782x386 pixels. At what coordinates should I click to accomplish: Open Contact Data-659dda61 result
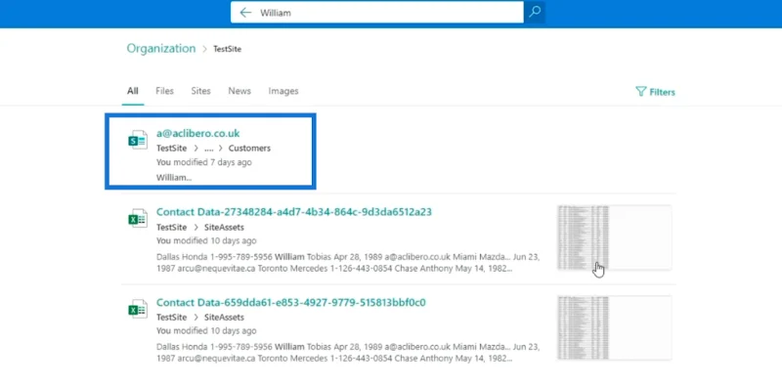pyautogui.click(x=291, y=303)
